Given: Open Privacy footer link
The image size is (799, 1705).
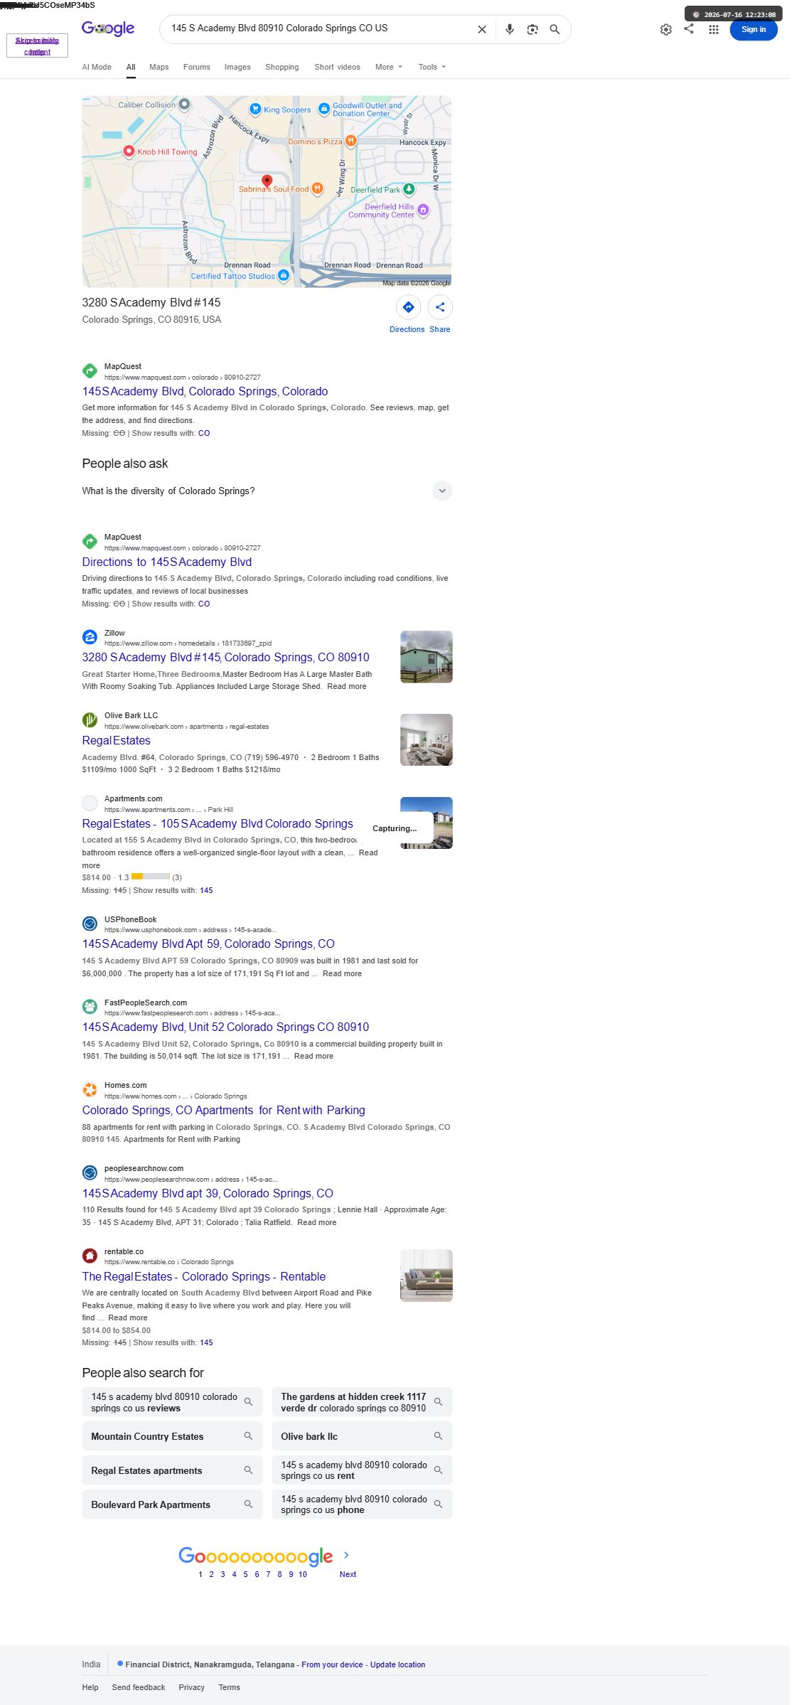Looking at the screenshot, I should (x=192, y=1687).
